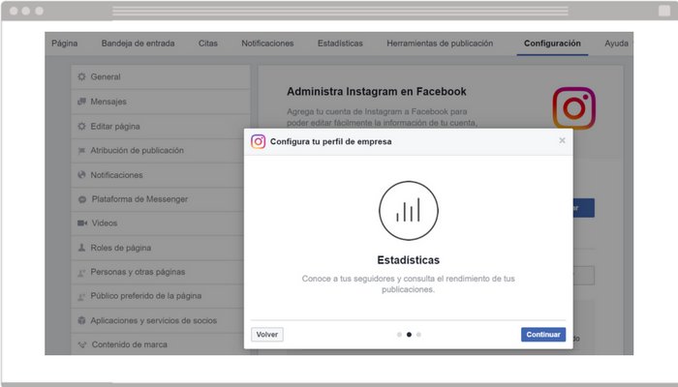
Task: Close the Configura tu perfil de empresa dialog
Action: (x=562, y=140)
